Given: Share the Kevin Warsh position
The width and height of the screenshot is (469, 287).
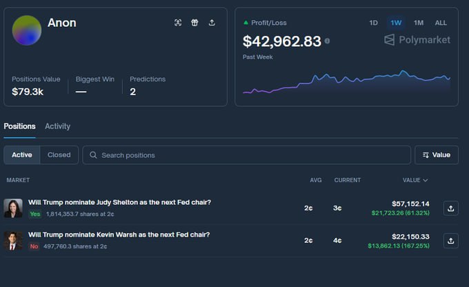Looking at the screenshot, I should pyautogui.click(x=450, y=241).
